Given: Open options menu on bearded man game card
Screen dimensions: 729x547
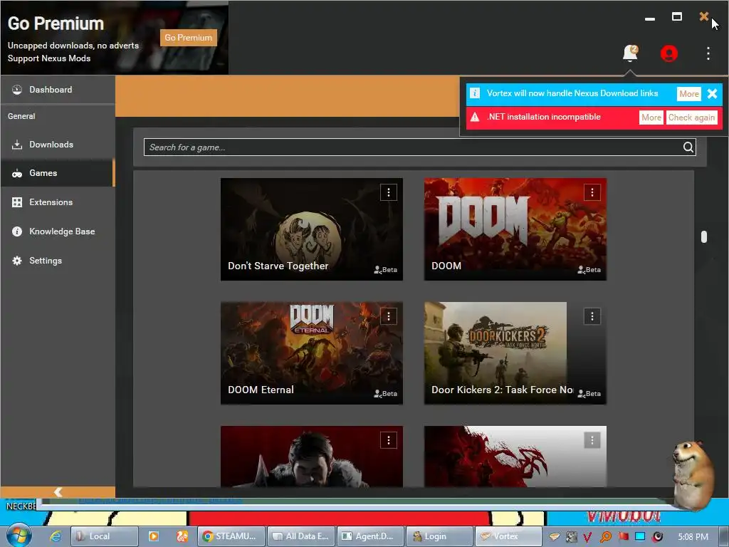Looking at the screenshot, I should click(389, 440).
